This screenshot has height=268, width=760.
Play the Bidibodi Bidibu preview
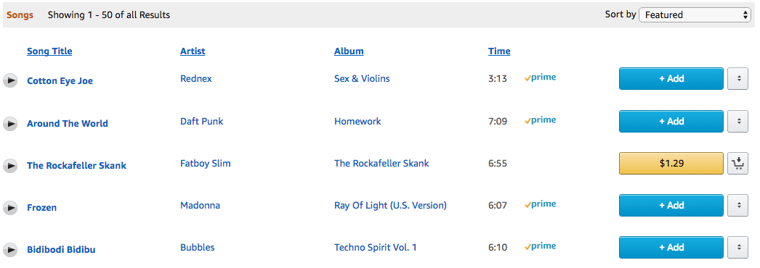10,250
